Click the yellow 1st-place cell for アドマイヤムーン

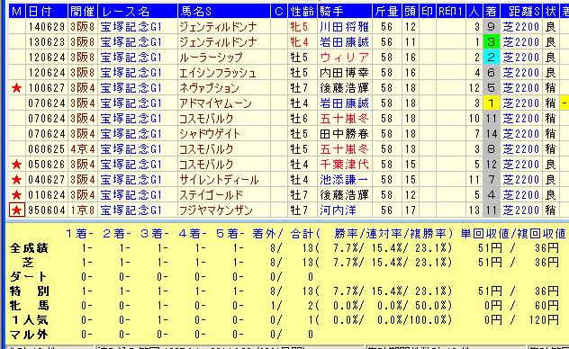tap(492, 103)
